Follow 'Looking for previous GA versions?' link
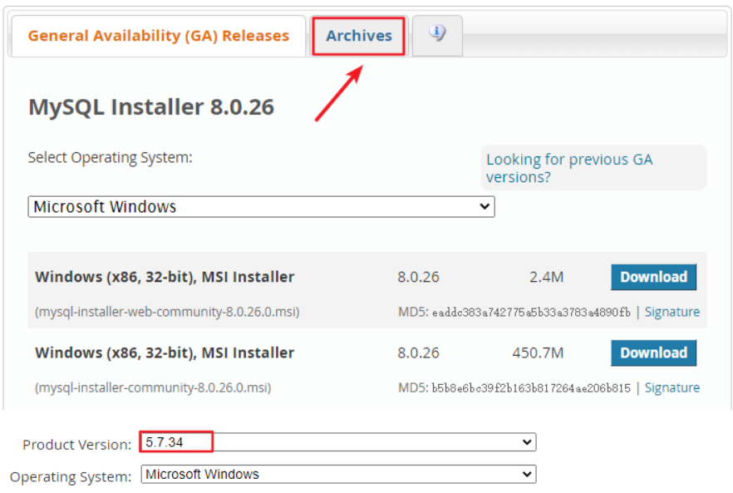This screenshot has height=493, width=733. tap(569, 168)
